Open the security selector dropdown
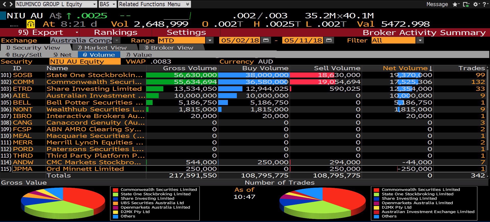This screenshot has width=490, height=222. coord(94,4)
